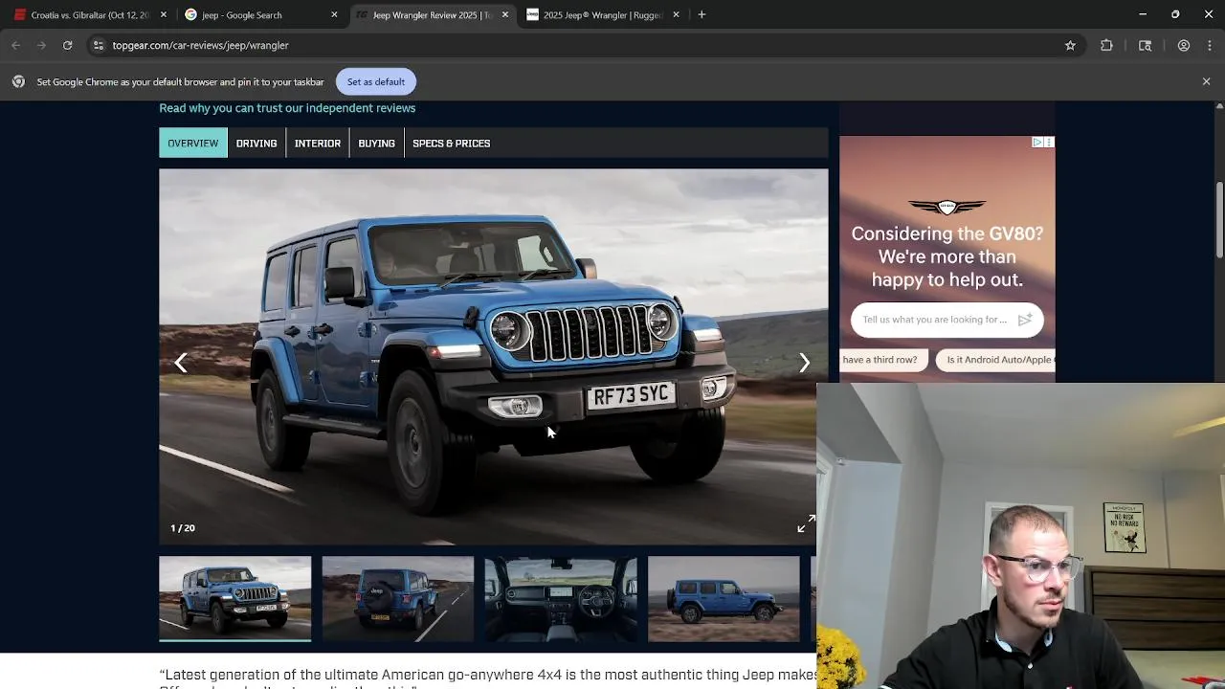Image resolution: width=1225 pixels, height=689 pixels.
Task: Select fourth thumbnail of Jeep side view
Action: click(x=724, y=599)
